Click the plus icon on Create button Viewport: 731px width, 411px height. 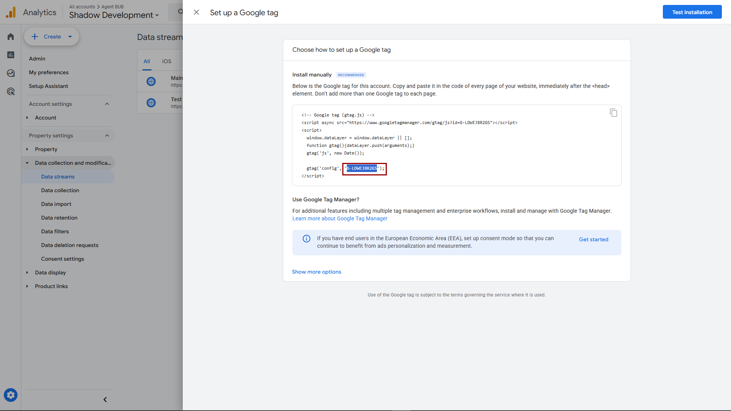(35, 37)
